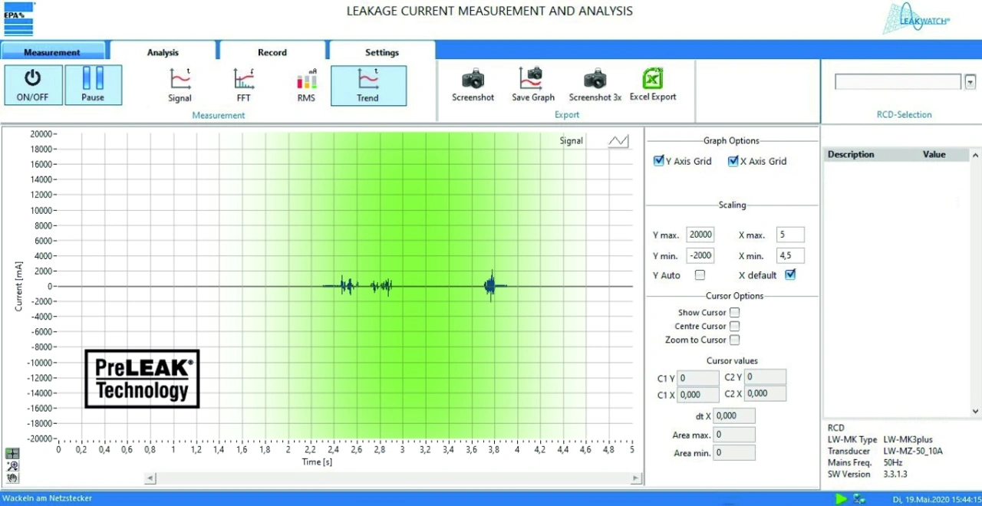This screenshot has width=982, height=506.
Task: Switch to the FFT view icon
Action: pos(243,79)
